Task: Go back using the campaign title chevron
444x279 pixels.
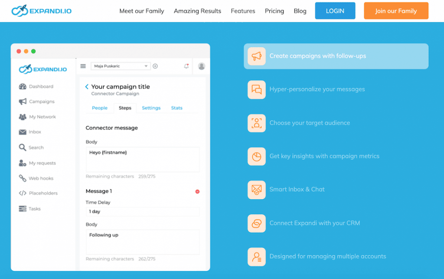Action: (x=87, y=87)
